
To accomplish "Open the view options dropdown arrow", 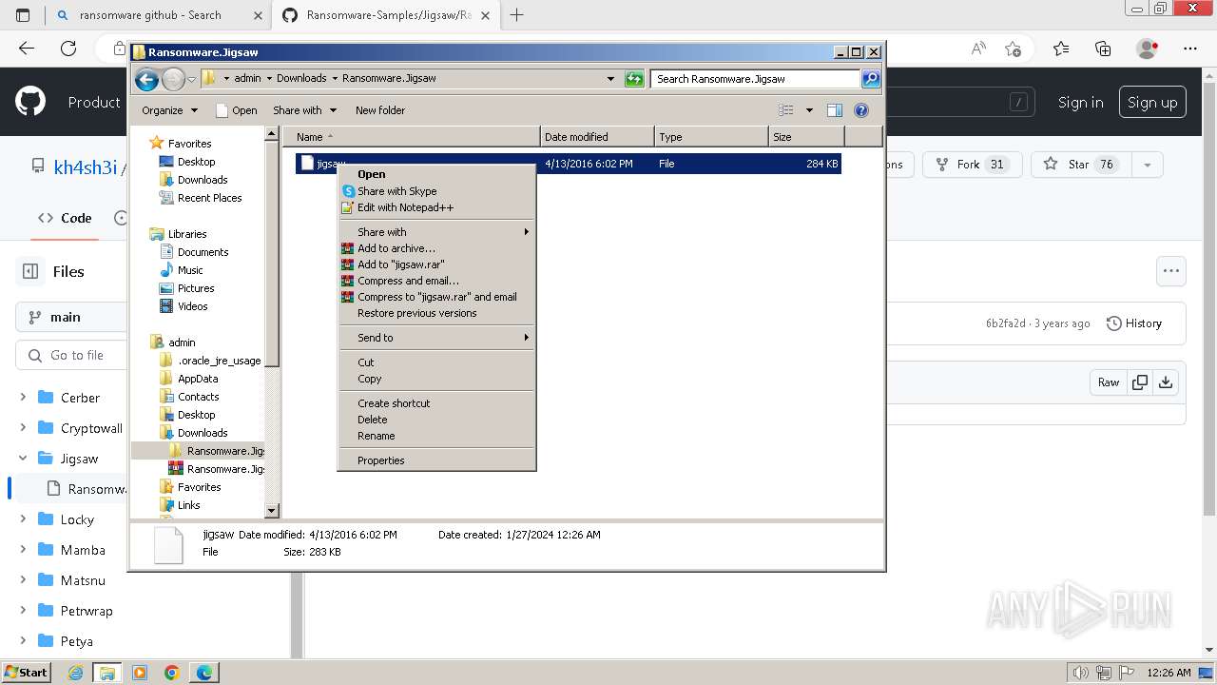I will click(809, 110).
